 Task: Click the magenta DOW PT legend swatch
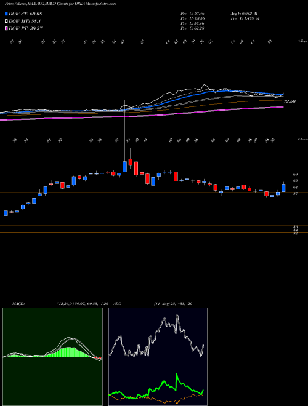click(6, 28)
